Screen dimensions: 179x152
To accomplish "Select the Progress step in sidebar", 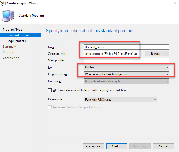I will click(x=9, y=52).
